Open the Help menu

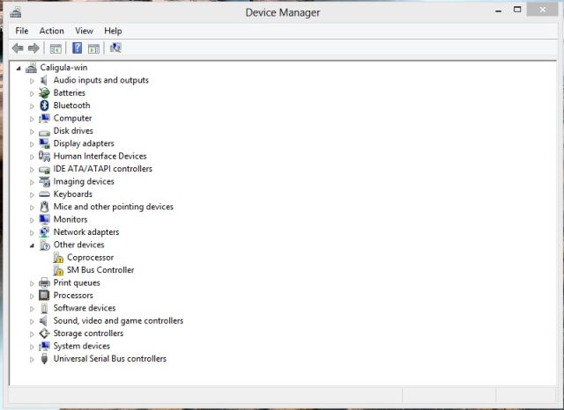[x=113, y=31]
